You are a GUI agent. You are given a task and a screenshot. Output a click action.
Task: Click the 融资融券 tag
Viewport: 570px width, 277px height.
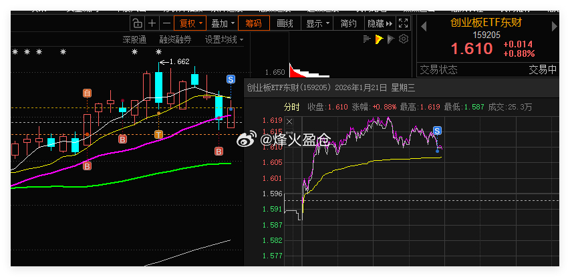click(175, 39)
